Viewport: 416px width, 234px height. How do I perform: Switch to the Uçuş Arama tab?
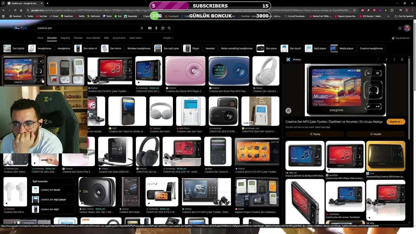coord(119,38)
